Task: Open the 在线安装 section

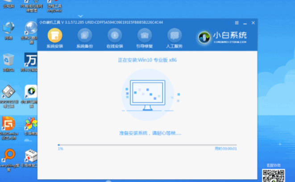Action: click(115, 36)
